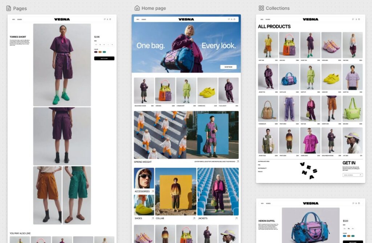The height and width of the screenshot is (243, 372).
Task: Click the second nav menu item on Home page
Action: point(144,20)
